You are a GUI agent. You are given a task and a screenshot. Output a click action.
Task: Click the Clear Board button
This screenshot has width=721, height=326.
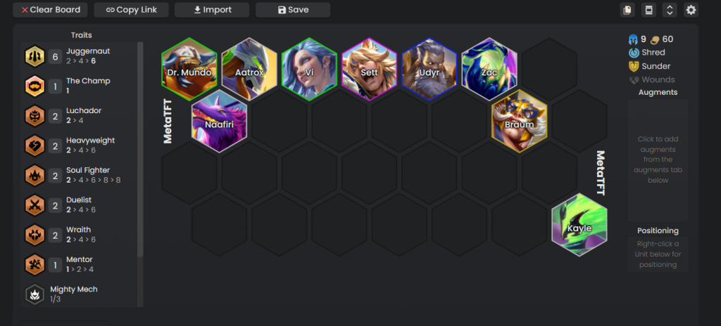[50, 10]
